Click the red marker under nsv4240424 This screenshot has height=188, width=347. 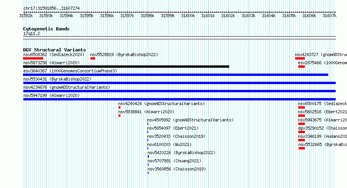click(x=120, y=107)
